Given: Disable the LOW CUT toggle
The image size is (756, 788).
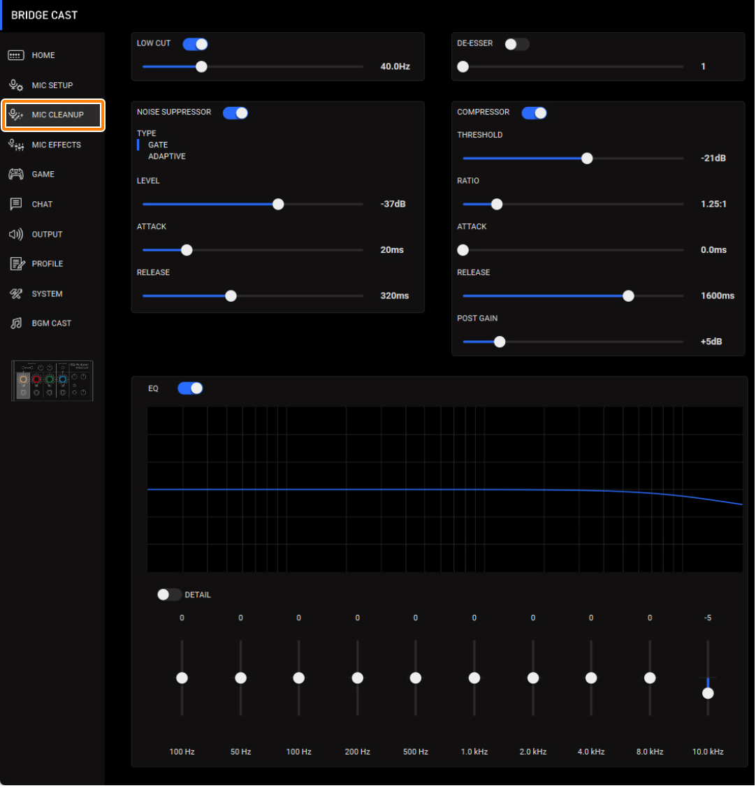Looking at the screenshot, I should [x=196, y=44].
